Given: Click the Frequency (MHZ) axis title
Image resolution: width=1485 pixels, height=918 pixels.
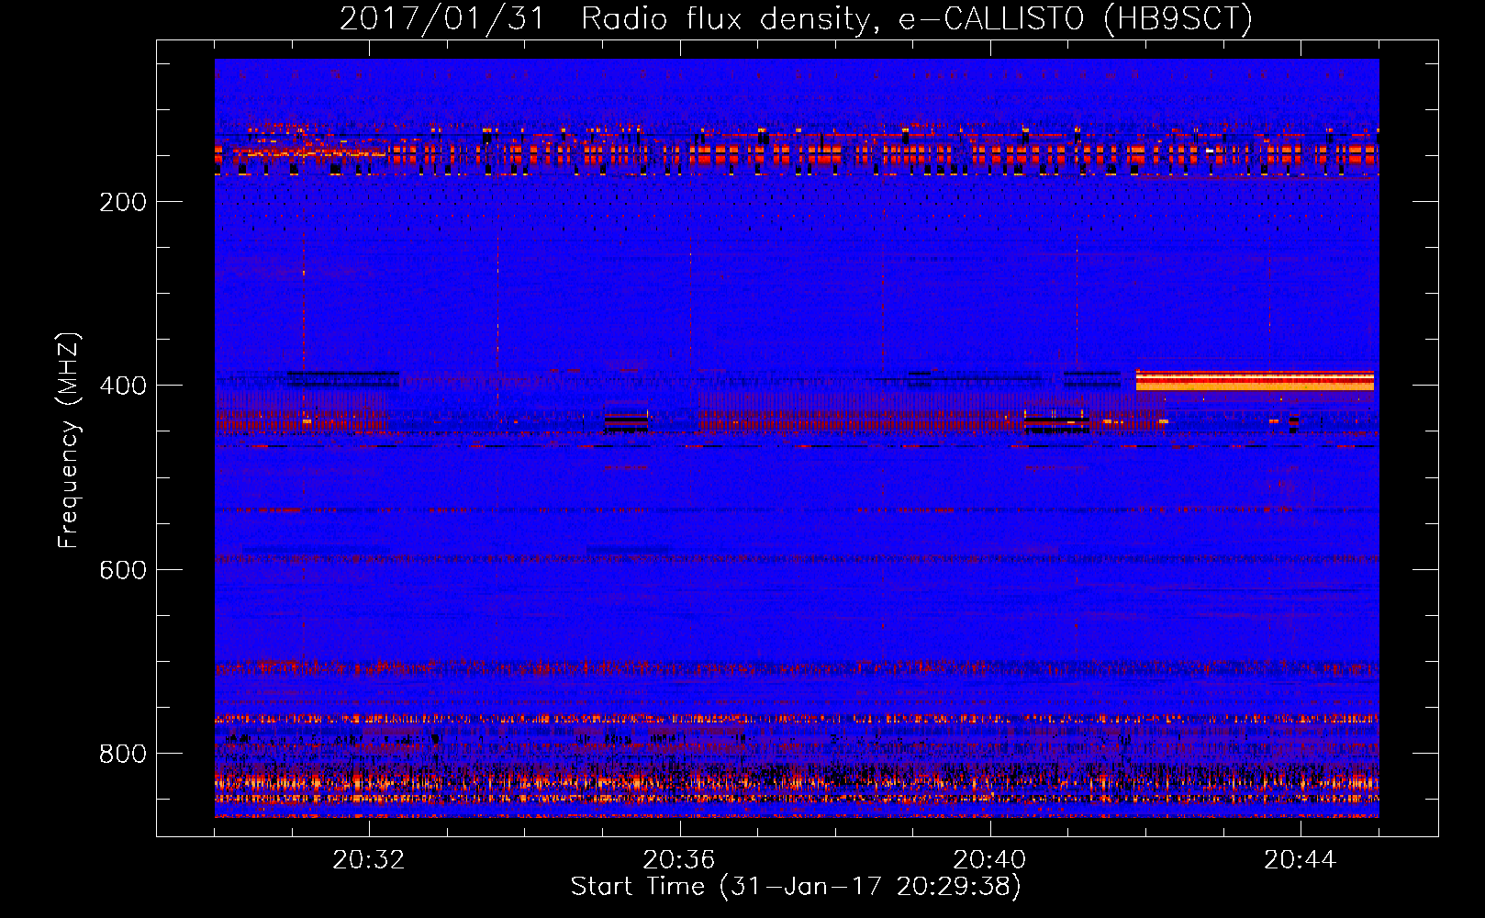Looking at the screenshot, I should (69, 440).
